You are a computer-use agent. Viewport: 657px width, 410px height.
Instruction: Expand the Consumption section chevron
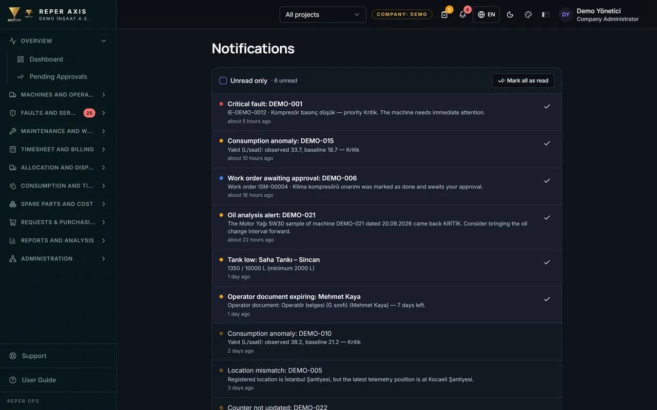104,186
